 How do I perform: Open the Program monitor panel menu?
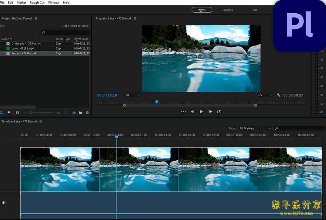pyautogui.click(x=135, y=18)
